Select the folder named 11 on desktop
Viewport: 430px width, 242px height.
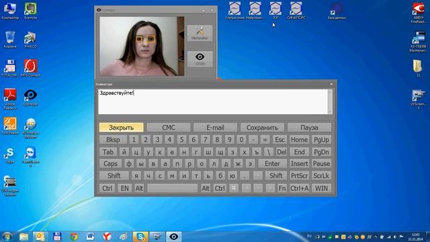click(418, 68)
